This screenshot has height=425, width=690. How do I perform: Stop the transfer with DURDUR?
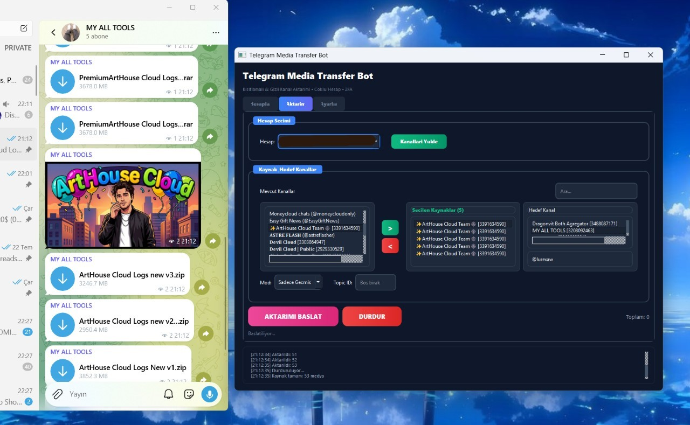(x=372, y=316)
